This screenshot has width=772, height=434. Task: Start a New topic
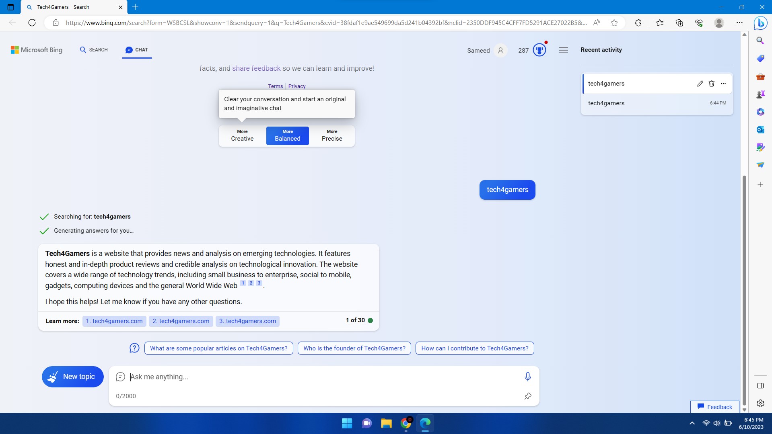(73, 377)
